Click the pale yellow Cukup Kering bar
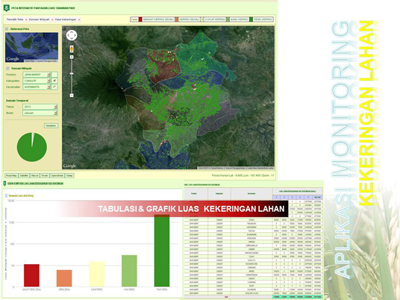This screenshot has height=300, width=400. [97, 274]
